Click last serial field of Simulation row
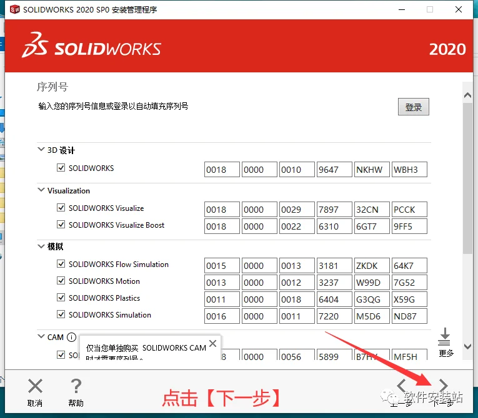This screenshot has width=478, height=418. [409, 316]
